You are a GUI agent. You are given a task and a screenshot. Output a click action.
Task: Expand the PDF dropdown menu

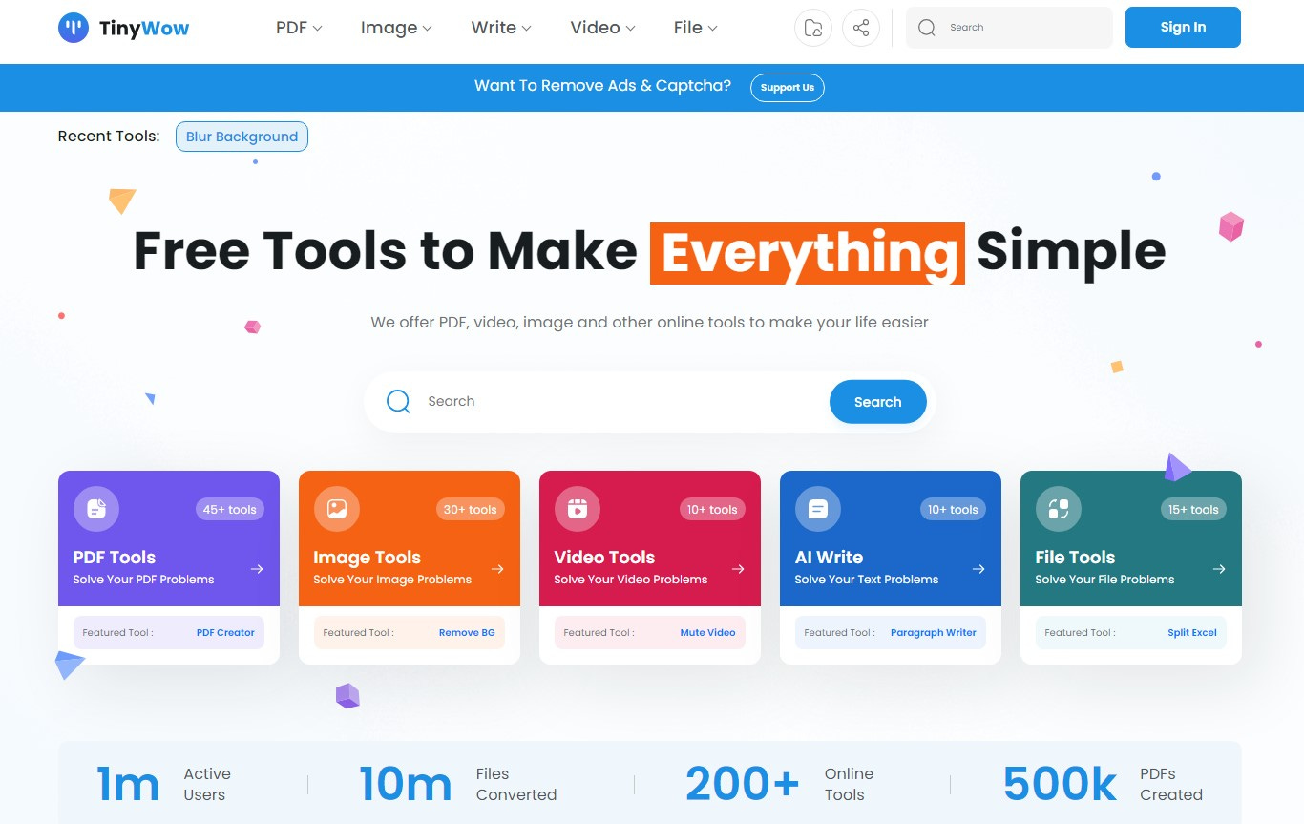tap(299, 28)
